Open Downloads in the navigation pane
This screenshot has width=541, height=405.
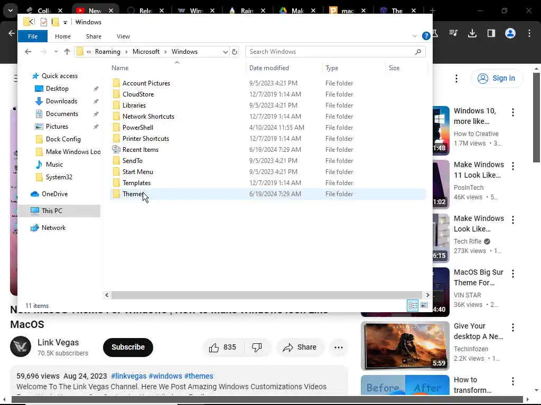tap(61, 101)
